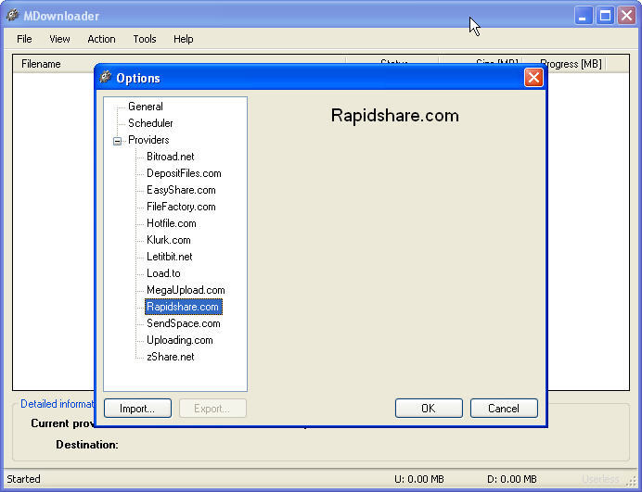Click the D: 0.00 MB status entry
Image resolution: width=642 pixels, height=492 pixels.
point(512,479)
